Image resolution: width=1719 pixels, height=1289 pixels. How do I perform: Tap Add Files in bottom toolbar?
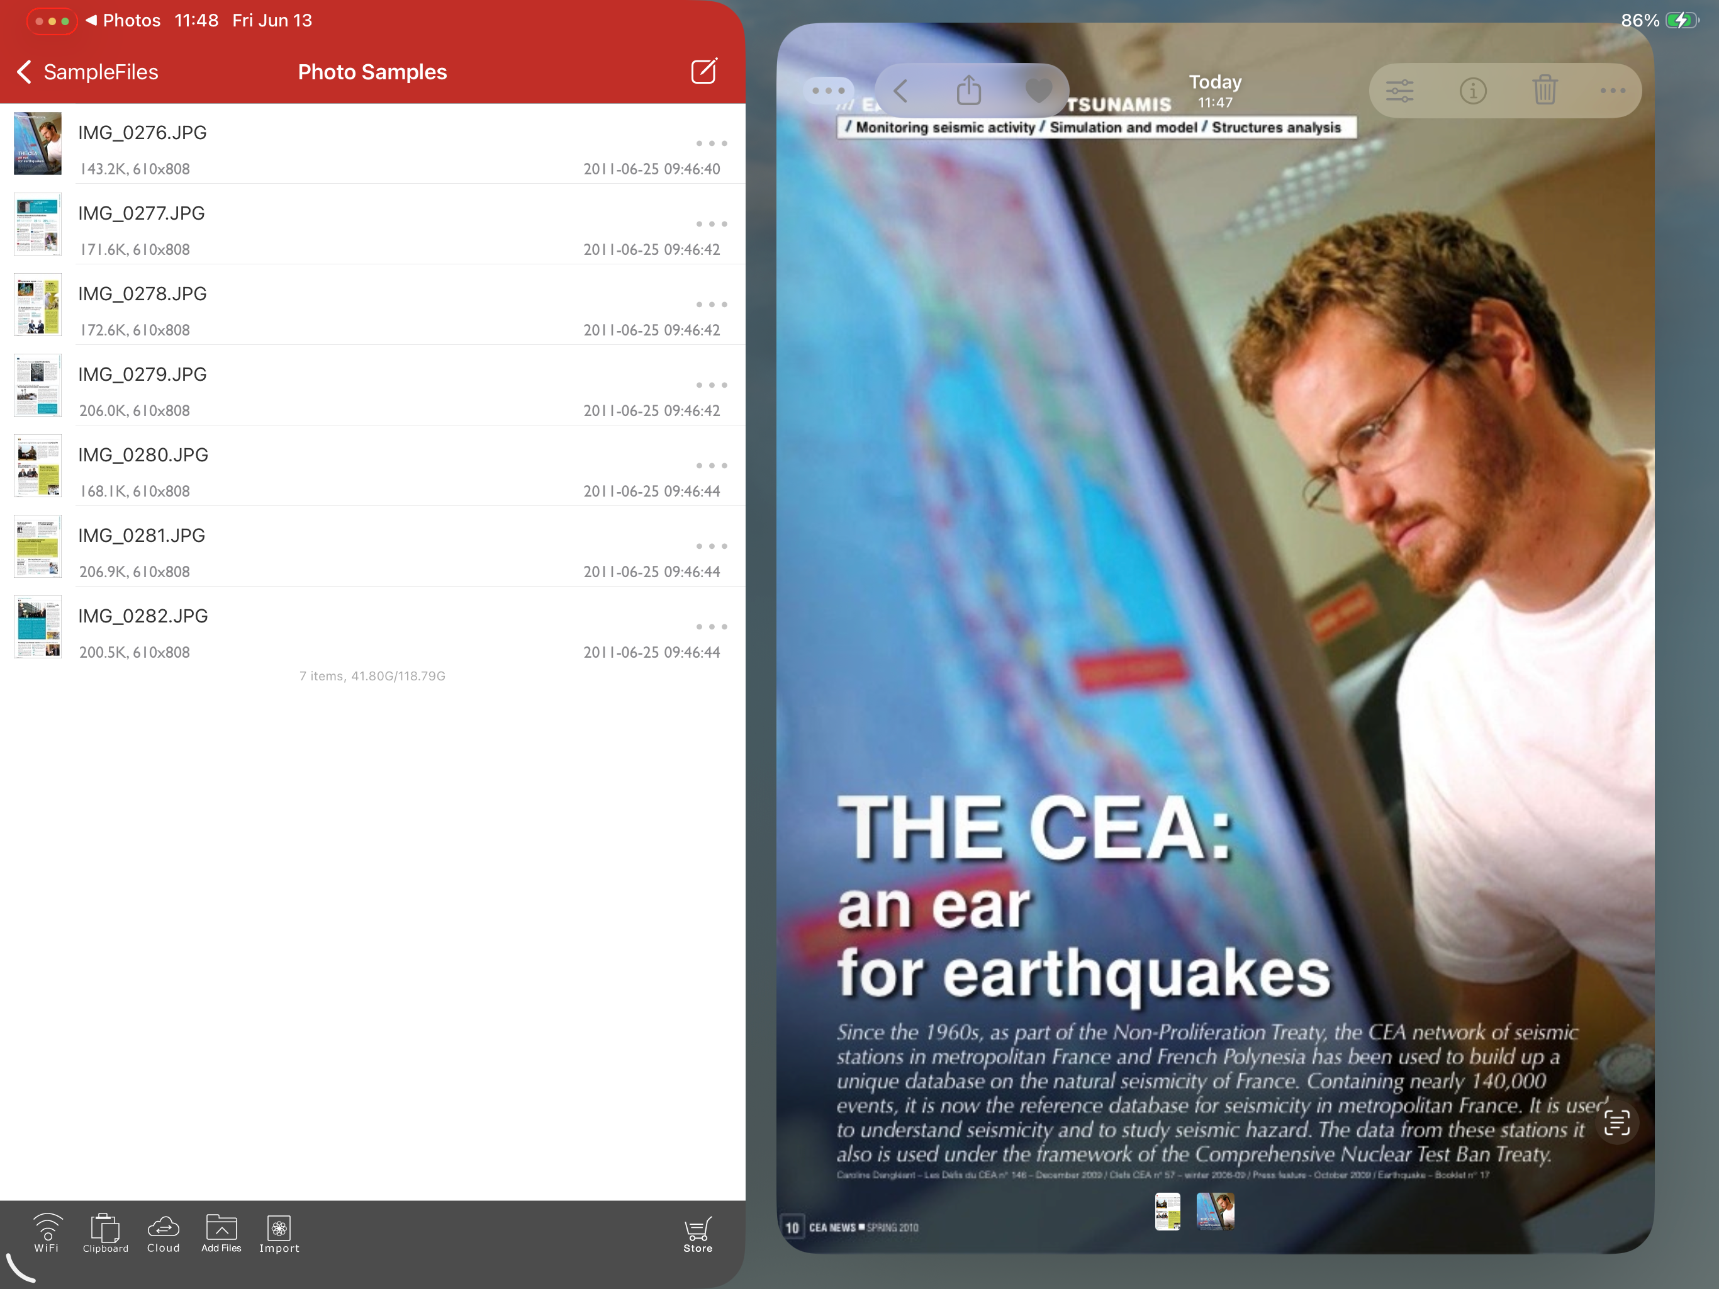pos(221,1233)
